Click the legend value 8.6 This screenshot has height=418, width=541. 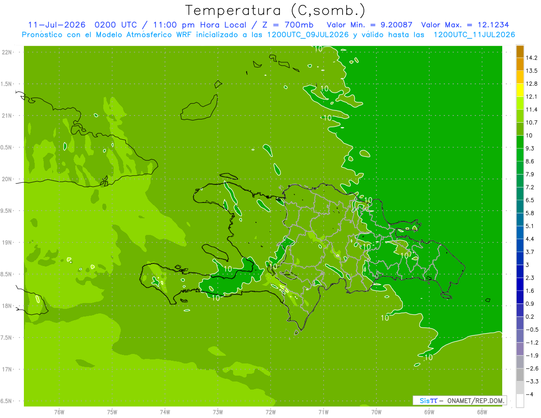coord(530,161)
